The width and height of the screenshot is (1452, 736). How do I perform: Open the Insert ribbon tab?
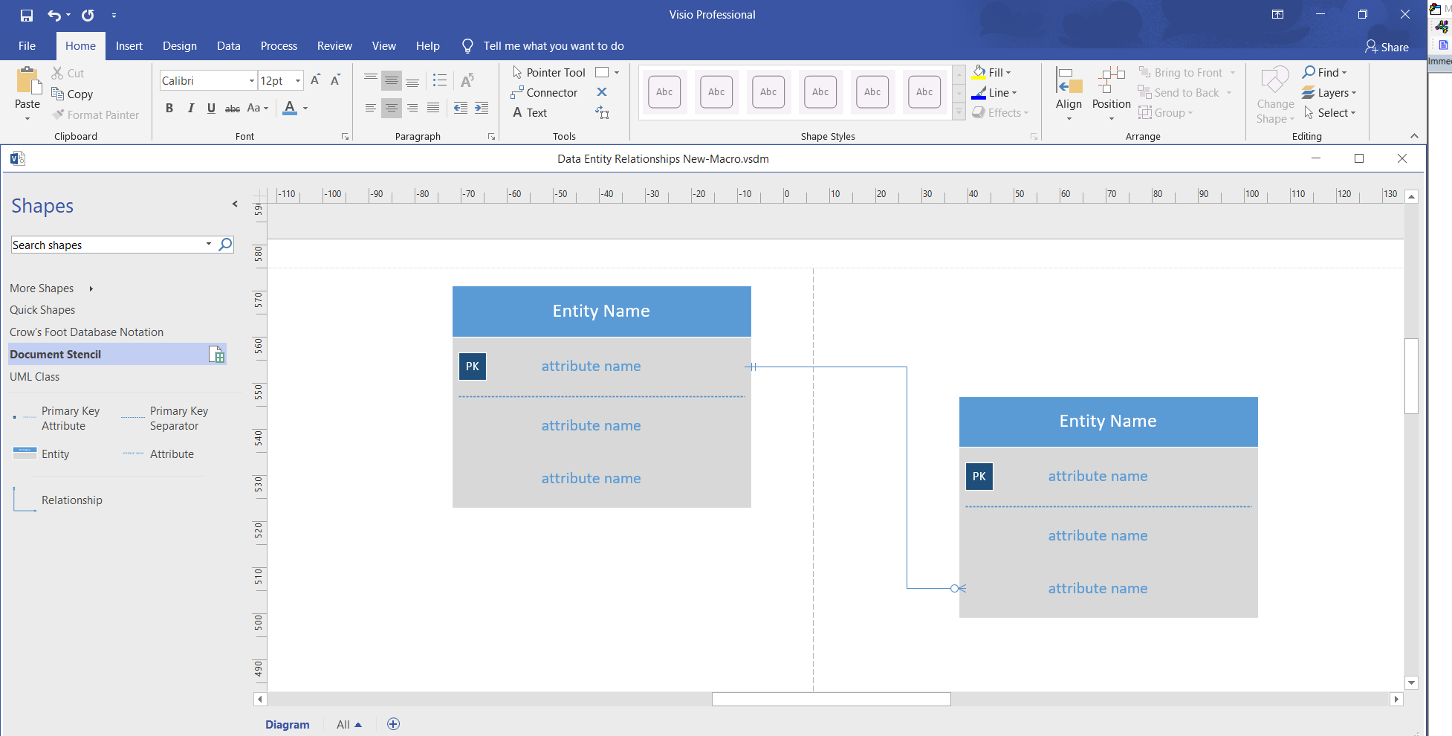(129, 46)
